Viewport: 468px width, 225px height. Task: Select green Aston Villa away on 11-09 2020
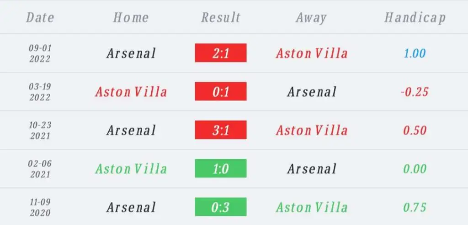pos(312,207)
